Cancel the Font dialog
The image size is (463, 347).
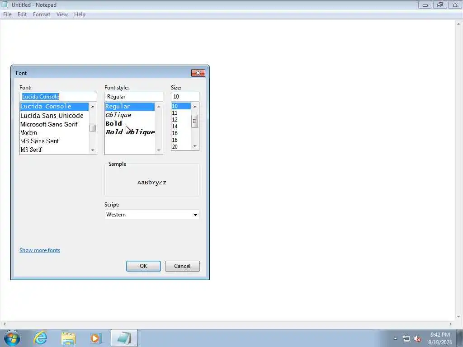click(x=182, y=266)
